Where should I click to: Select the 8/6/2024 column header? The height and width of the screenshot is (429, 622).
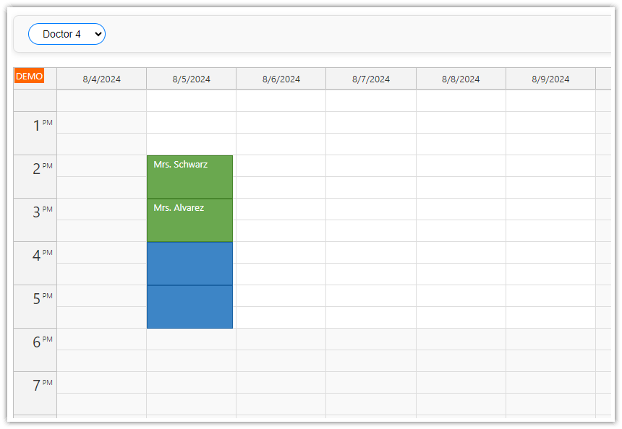[x=281, y=79]
